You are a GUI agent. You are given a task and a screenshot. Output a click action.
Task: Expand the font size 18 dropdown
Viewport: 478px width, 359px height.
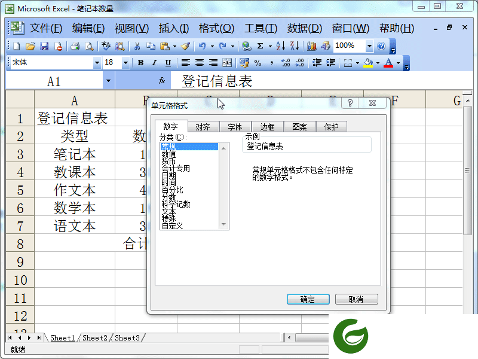(x=125, y=63)
